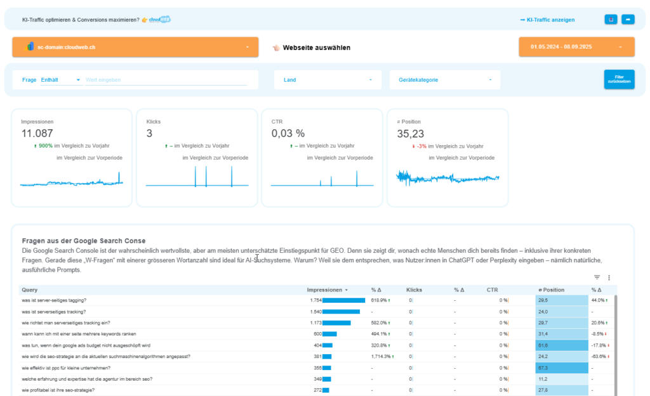The width and height of the screenshot is (650, 396).
Task: Follow the KI-Traffic anzeigen link
Action: click(x=547, y=20)
